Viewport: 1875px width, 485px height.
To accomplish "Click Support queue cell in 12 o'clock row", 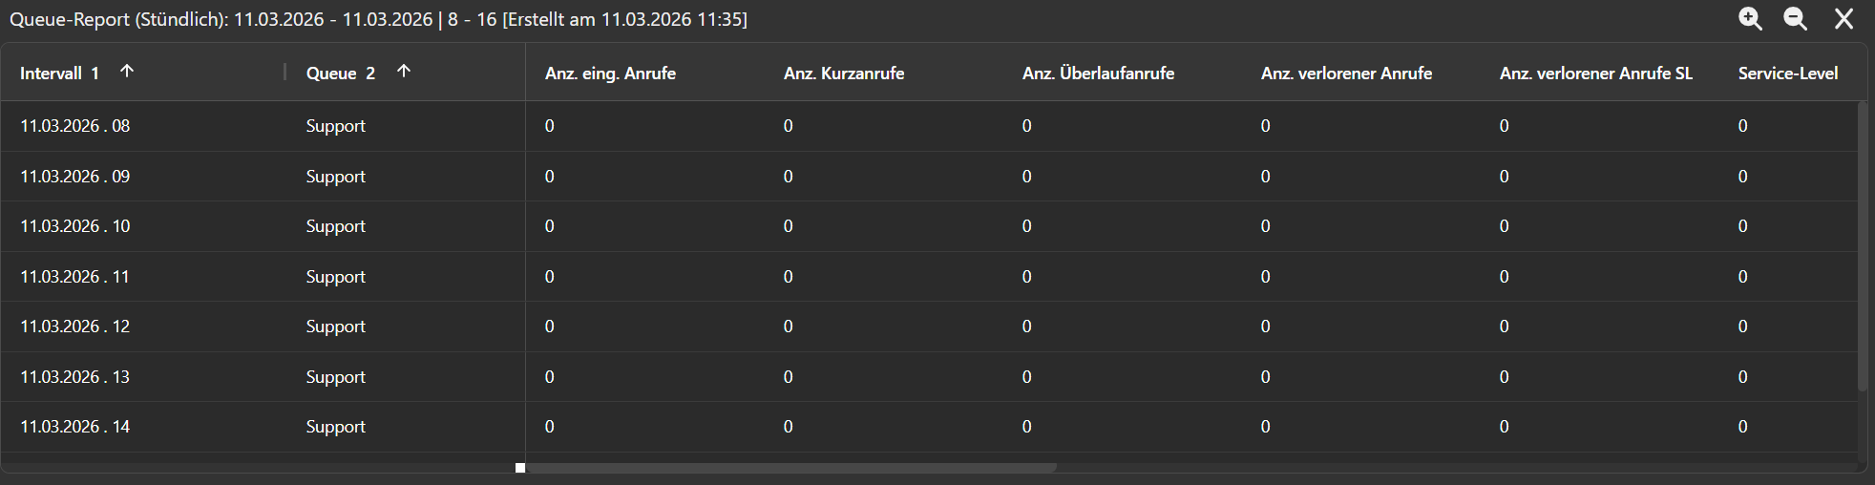I will point(335,327).
